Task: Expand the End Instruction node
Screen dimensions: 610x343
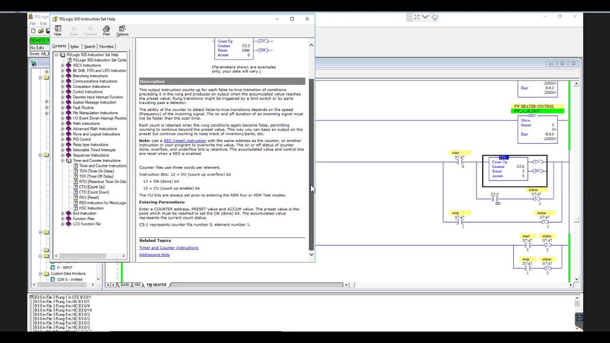Action: point(62,213)
